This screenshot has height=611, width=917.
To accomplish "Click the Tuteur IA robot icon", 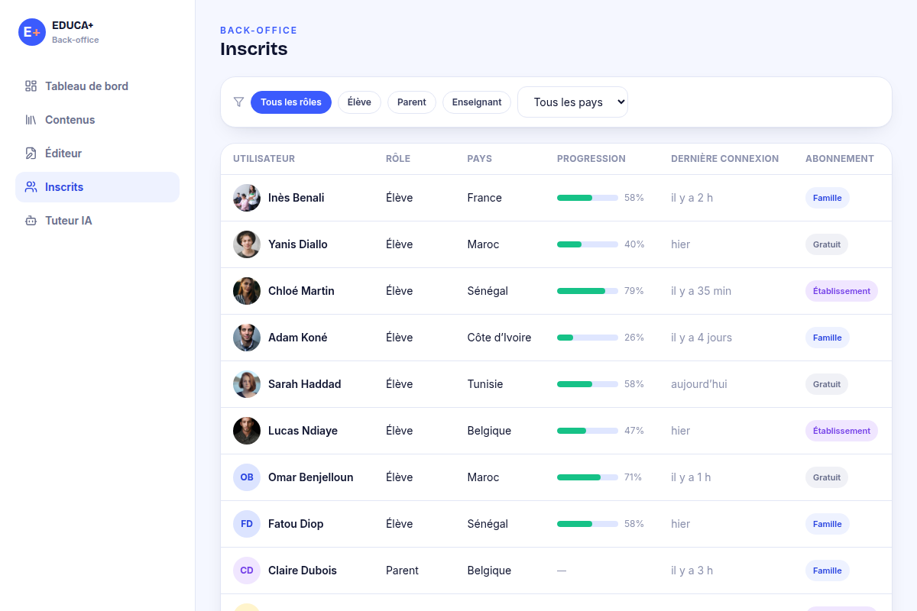I will click(31, 221).
